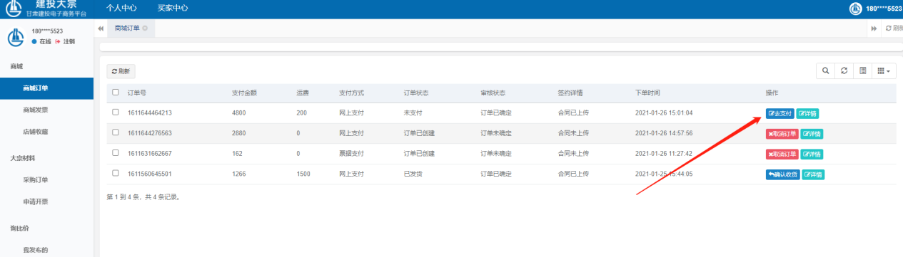The height and width of the screenshot is (257, 903).
Task: Click the 支付方式 column header
Action: click(x=352, y=93)
